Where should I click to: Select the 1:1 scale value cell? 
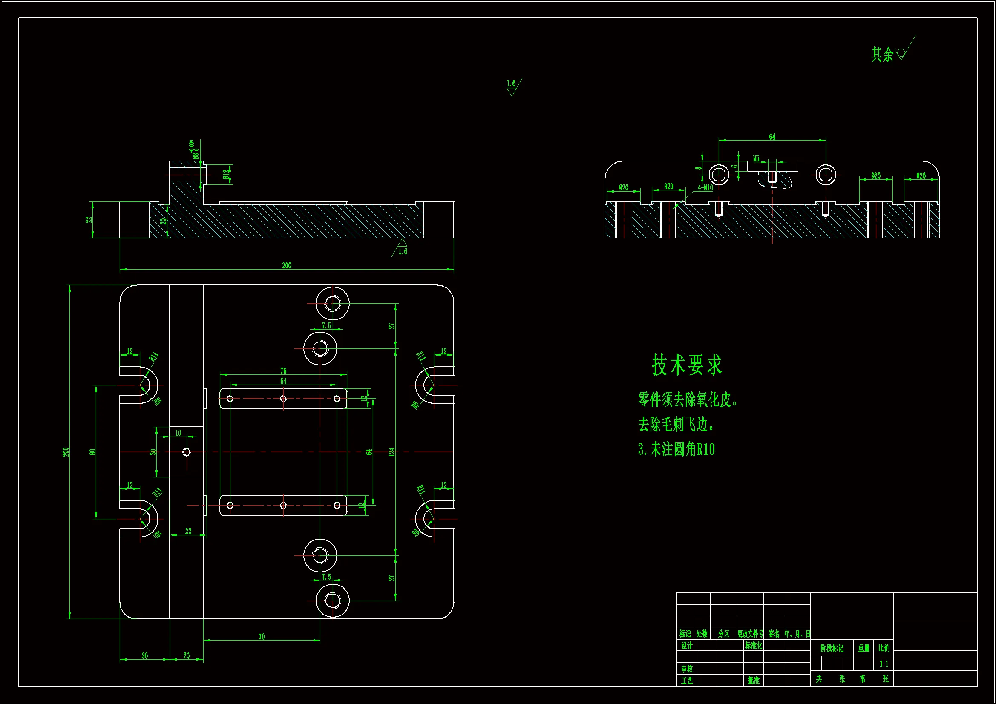pyautogui.click(x=884, y=664)
